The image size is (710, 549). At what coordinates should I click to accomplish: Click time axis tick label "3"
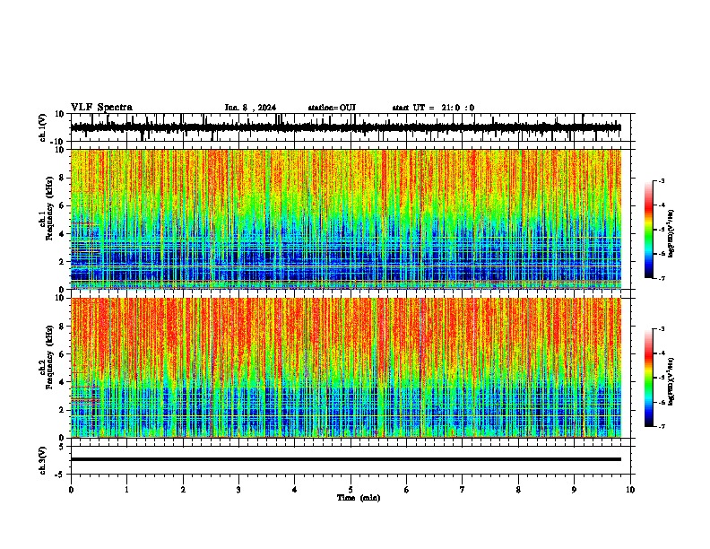[238, 490]
